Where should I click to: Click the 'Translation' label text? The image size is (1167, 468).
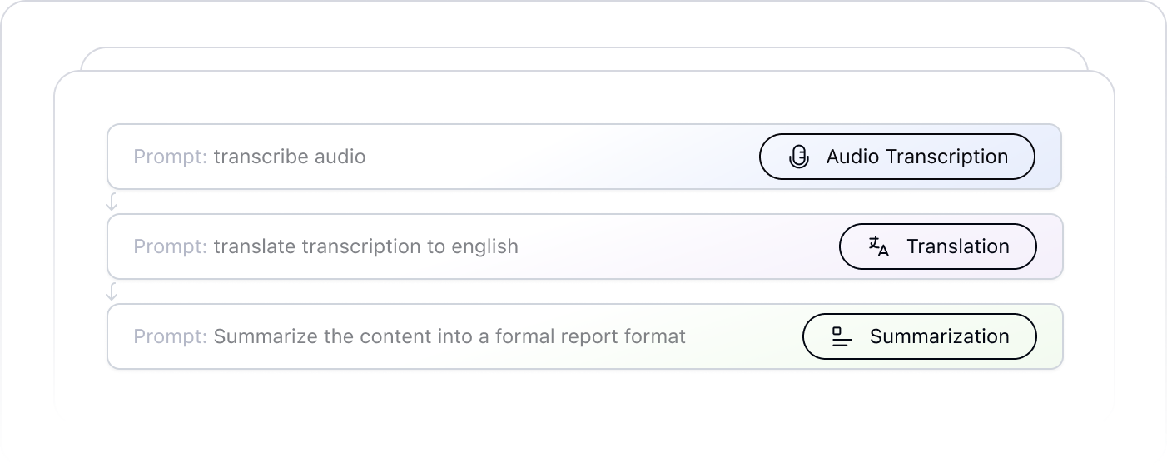958,246
